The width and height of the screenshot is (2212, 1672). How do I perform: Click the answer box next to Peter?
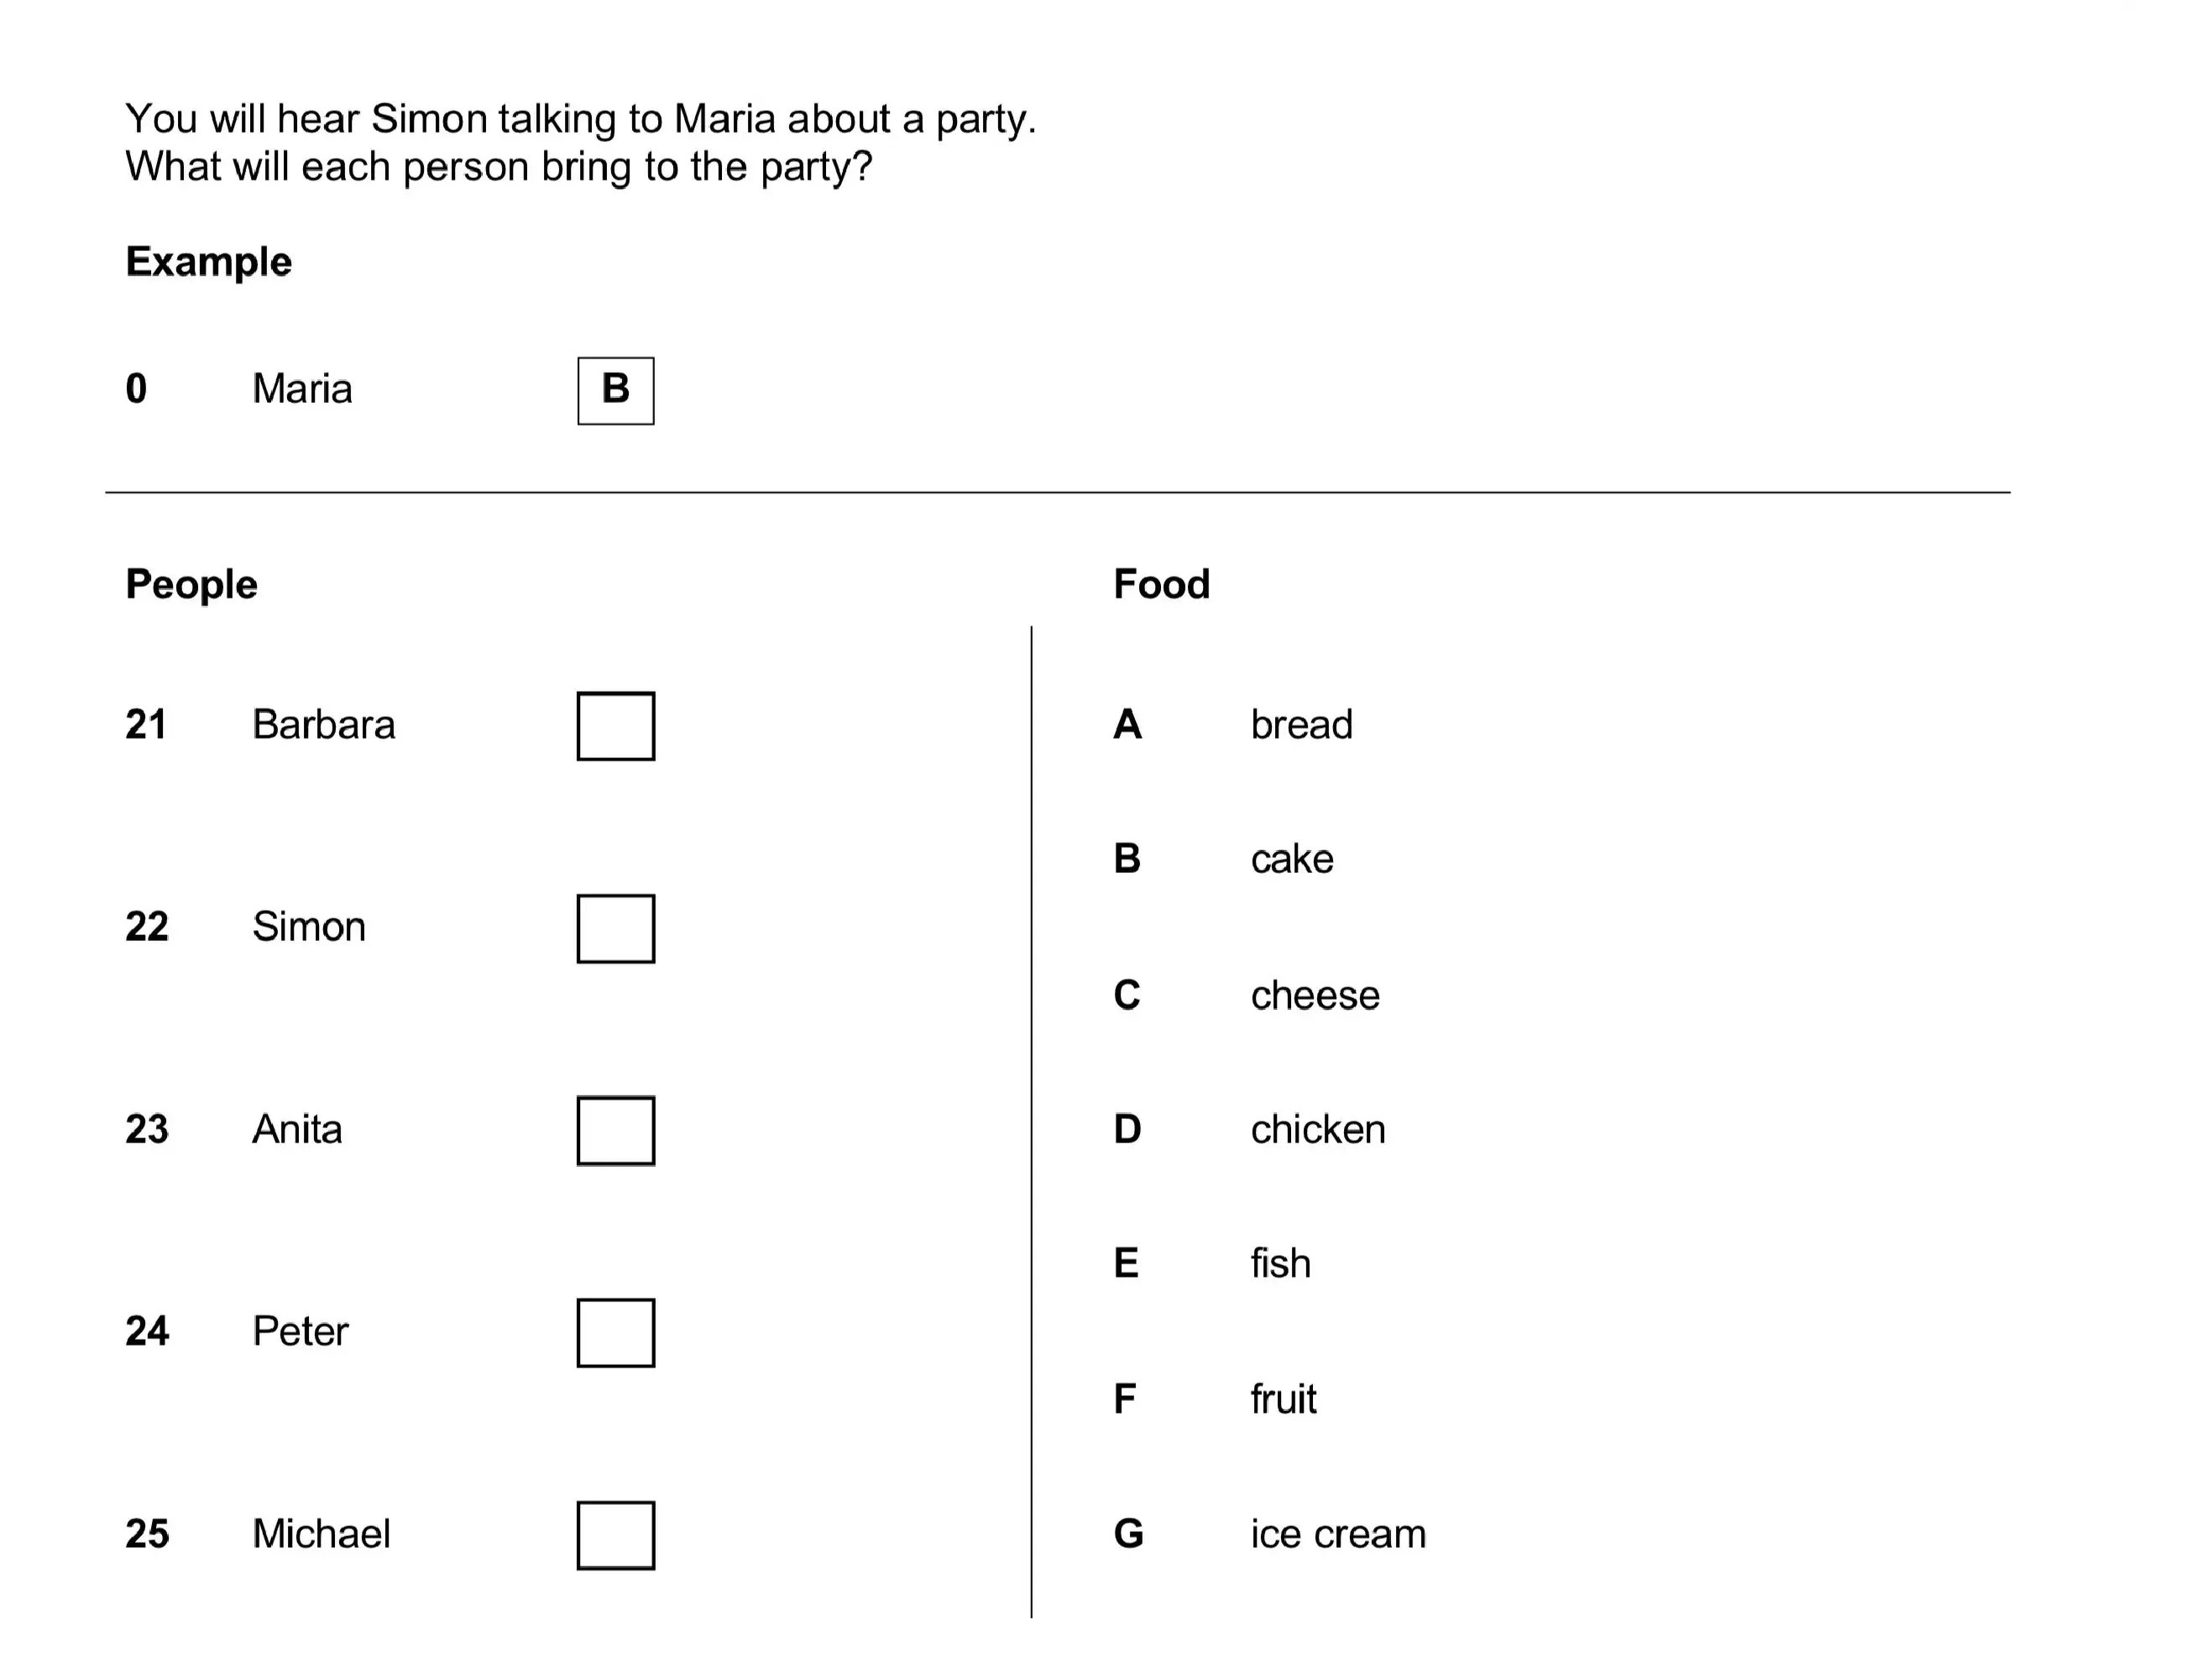pyautogui.click(x=616, y=1333)
